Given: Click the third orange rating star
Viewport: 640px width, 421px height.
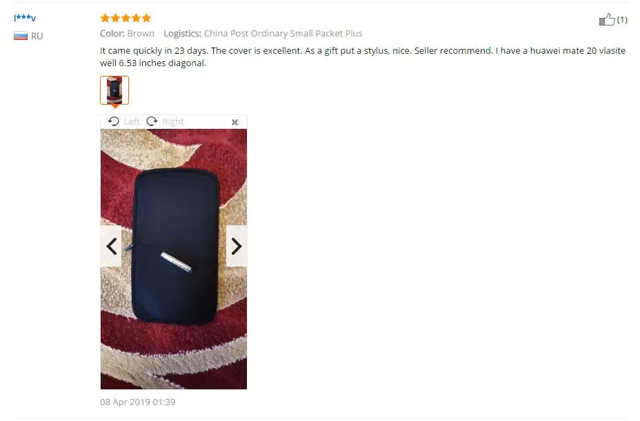Looking at the screenshot, I should [126, 18].
